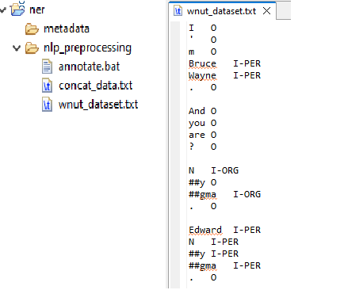
Task: Click the first line token I
Action: (x=191, y=28)
